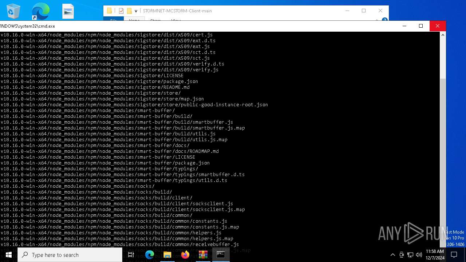Minimize the cmd.exe console window
Screen dimensions: 466x262
coord(404,26)
